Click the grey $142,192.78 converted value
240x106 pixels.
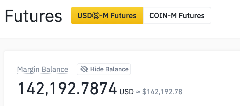[x=162, y=92]
